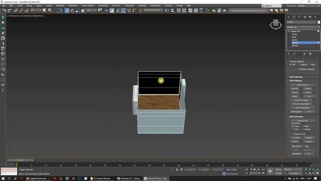Image resolution: width=321 pixels, height=181 pixels.
Task: Select the Edge constraint radio
Action: [302, 126]
